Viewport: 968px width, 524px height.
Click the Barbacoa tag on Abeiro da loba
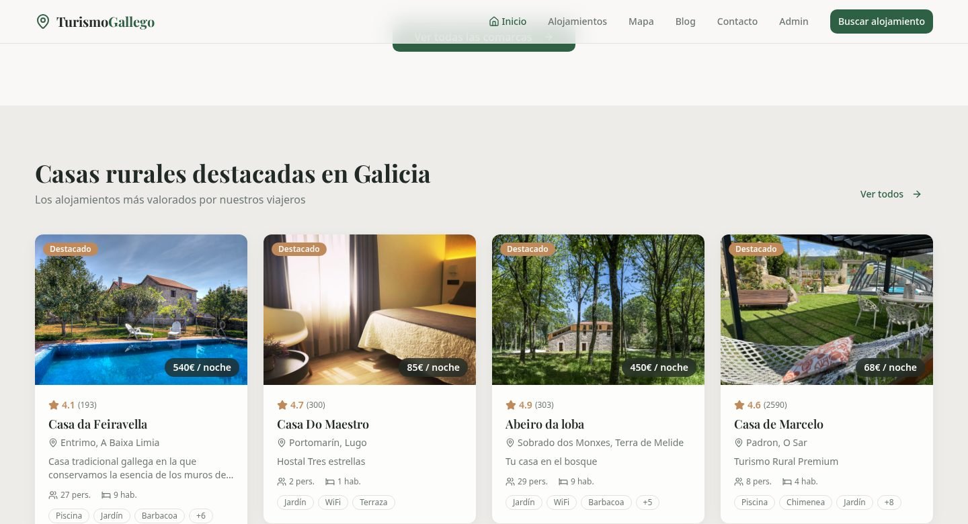click(606, 503)
